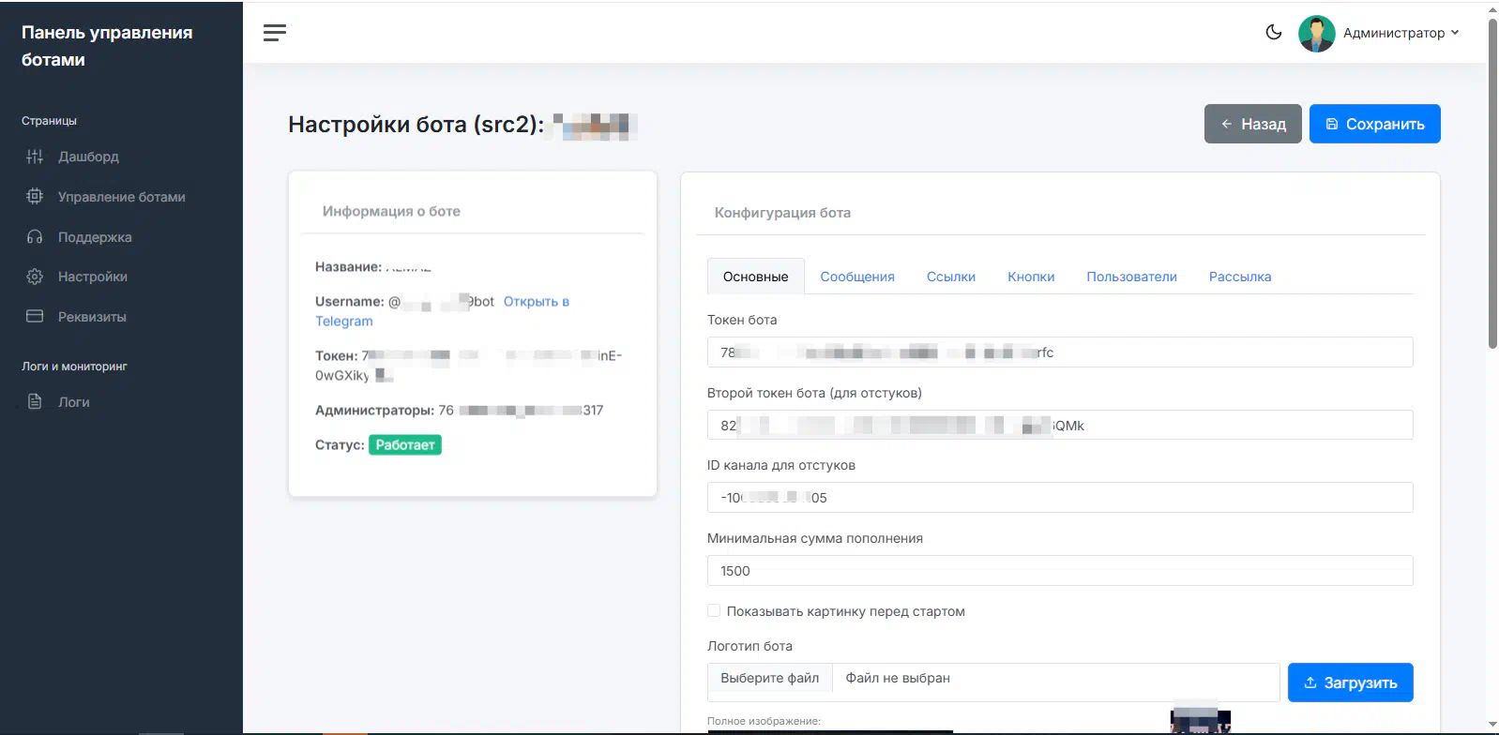Click the administrator avatar image
This screenshot has width=1499, height=735.
point(1316,33)
